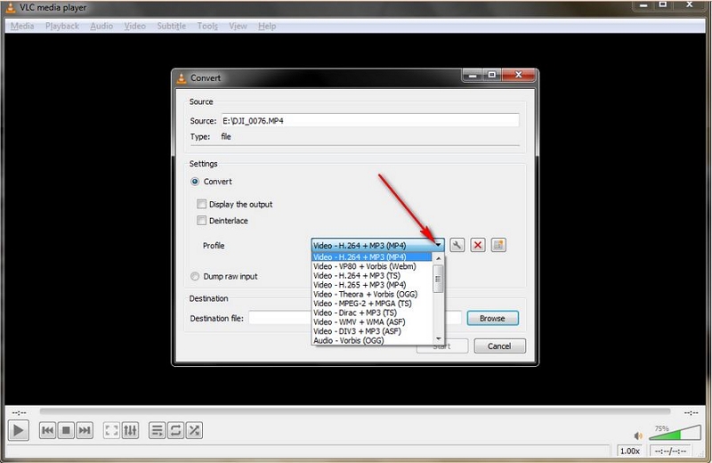
Task: Choose Video - H.264 + MP3 (TS)
Action: (x=373, y=275)
